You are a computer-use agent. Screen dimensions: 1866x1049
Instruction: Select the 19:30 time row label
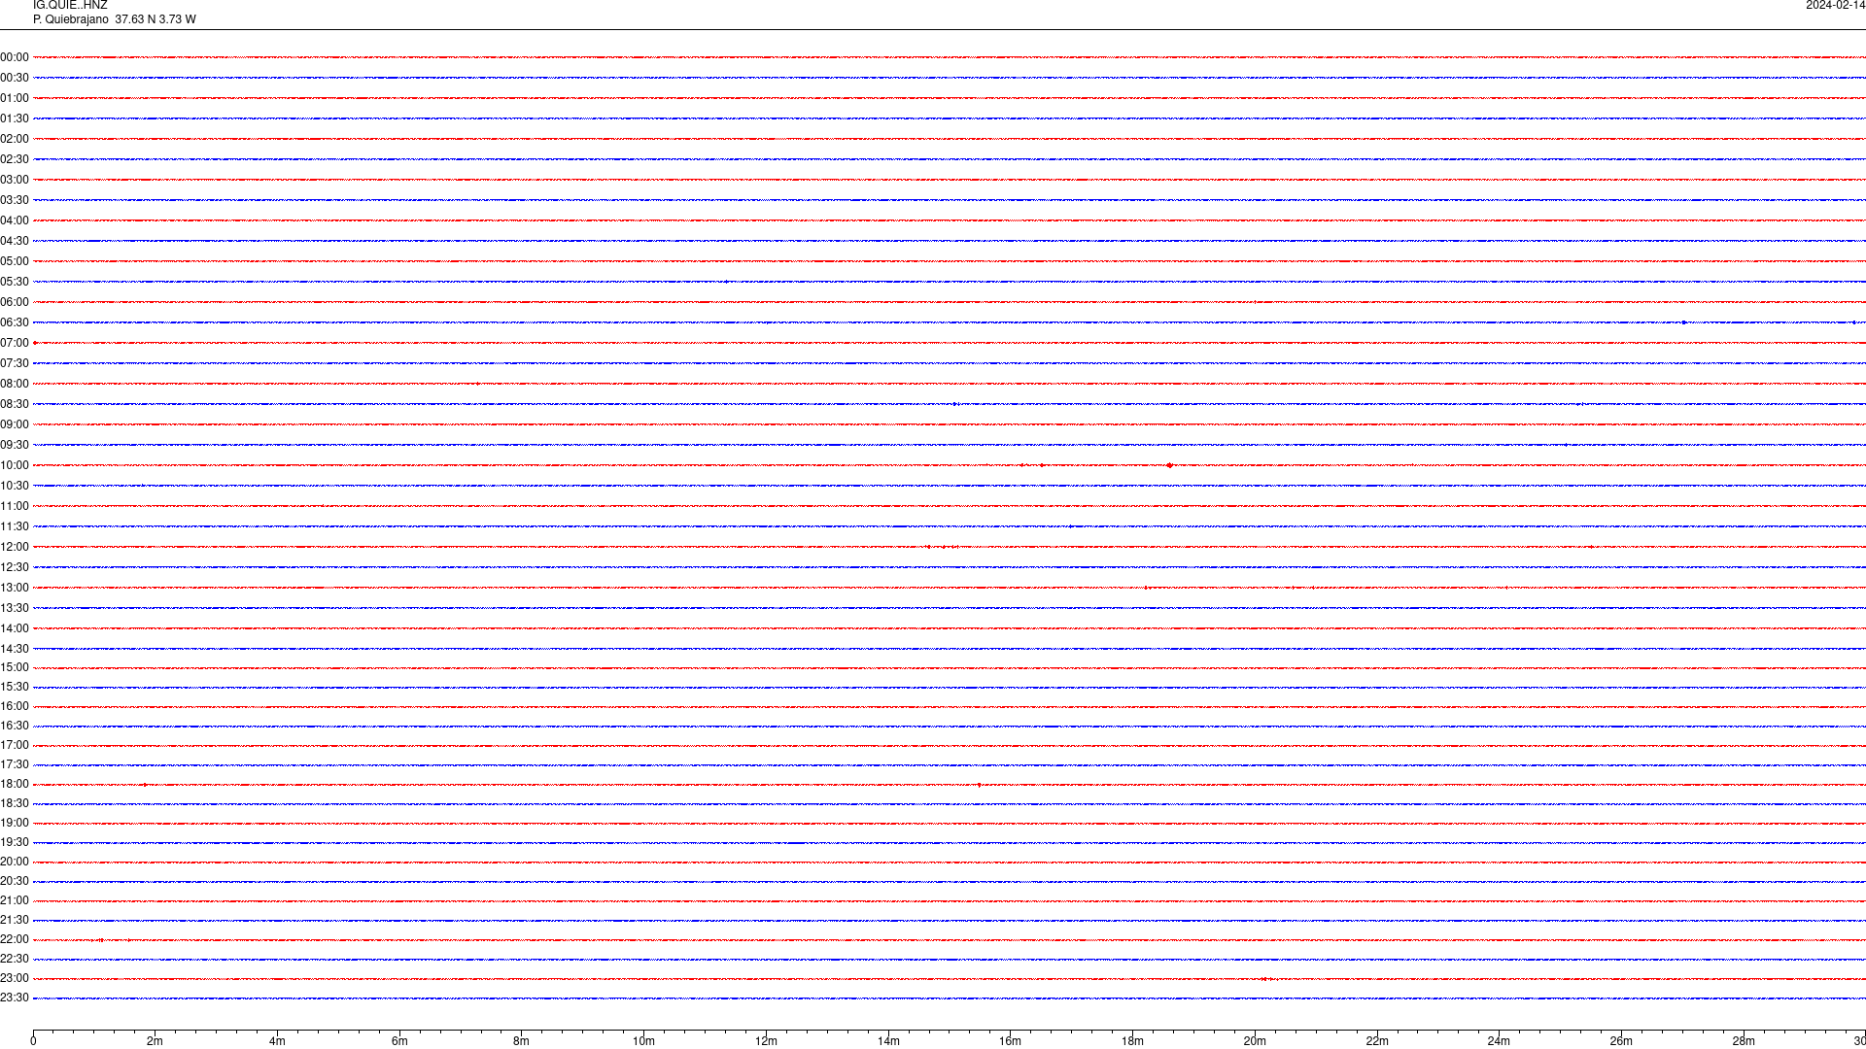point(15,842)
